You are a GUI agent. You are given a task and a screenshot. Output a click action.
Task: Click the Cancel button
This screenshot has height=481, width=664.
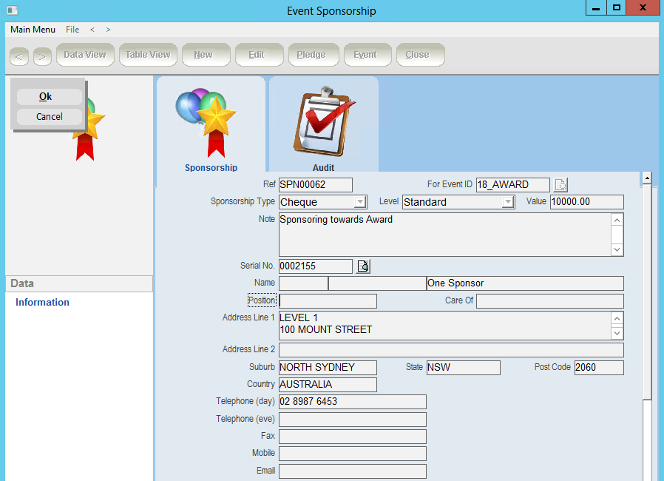[x=50, y=117]
